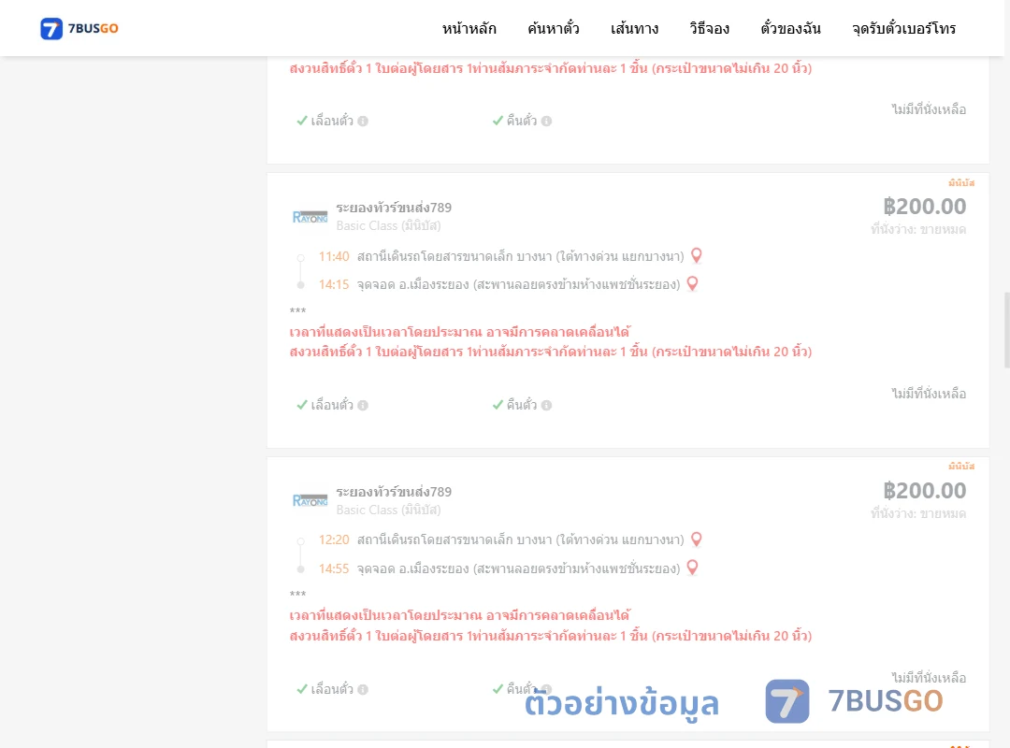
Task: Click Basic Class (มินิบัส) in 11:40 card
Action: pyautogui.click(x=388, y=225)
